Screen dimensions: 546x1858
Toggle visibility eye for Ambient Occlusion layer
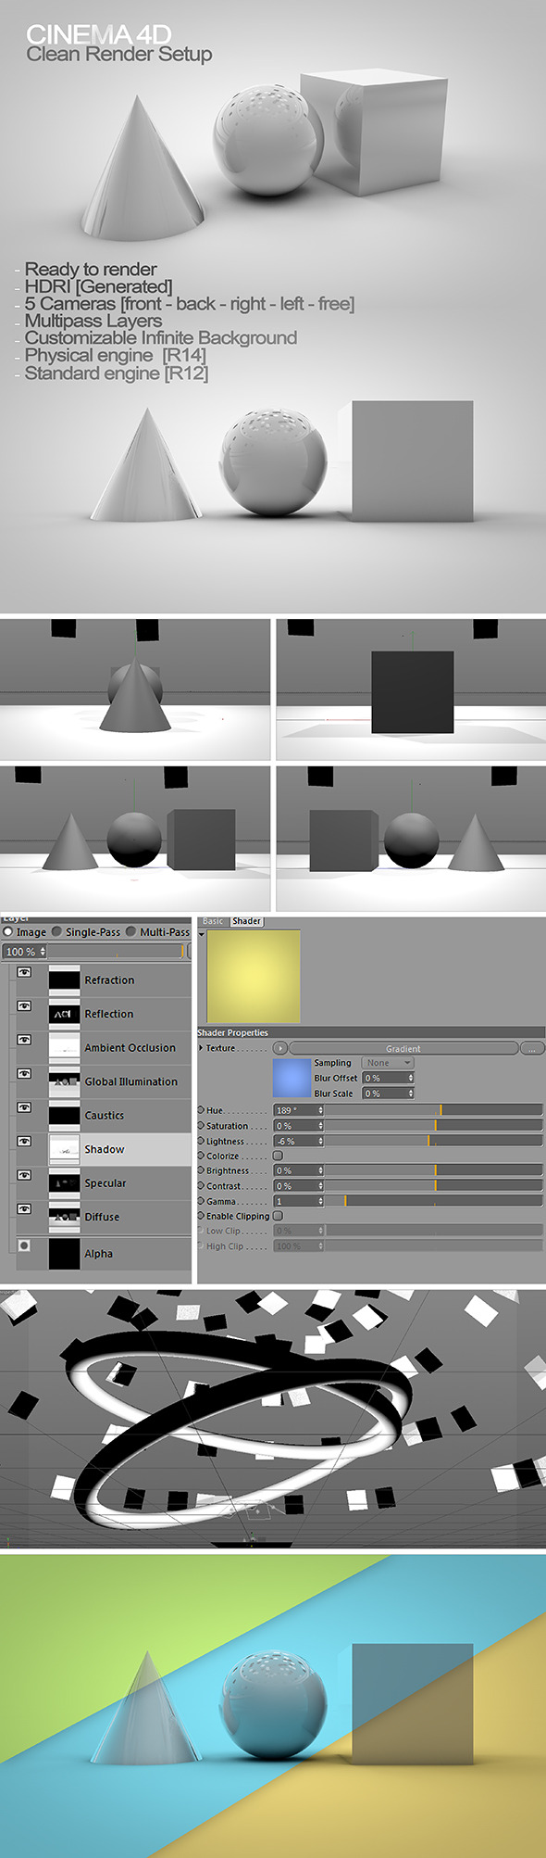point(24,1040)
